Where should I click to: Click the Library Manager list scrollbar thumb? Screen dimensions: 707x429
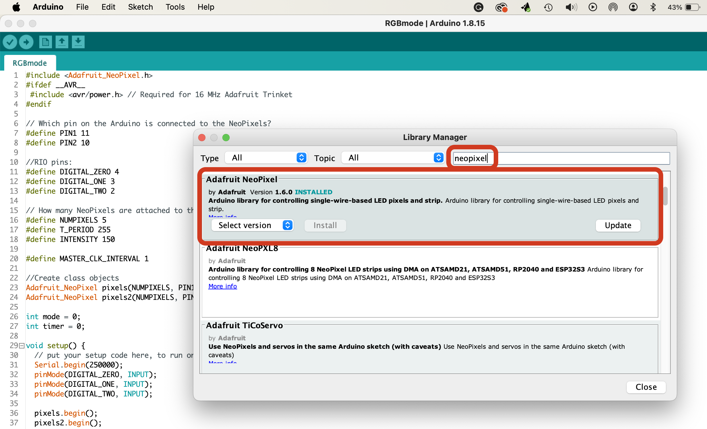(665, 196)
